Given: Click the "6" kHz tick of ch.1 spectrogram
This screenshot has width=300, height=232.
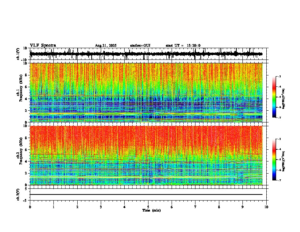Looking at the screenshot, I should coord(27,87).
